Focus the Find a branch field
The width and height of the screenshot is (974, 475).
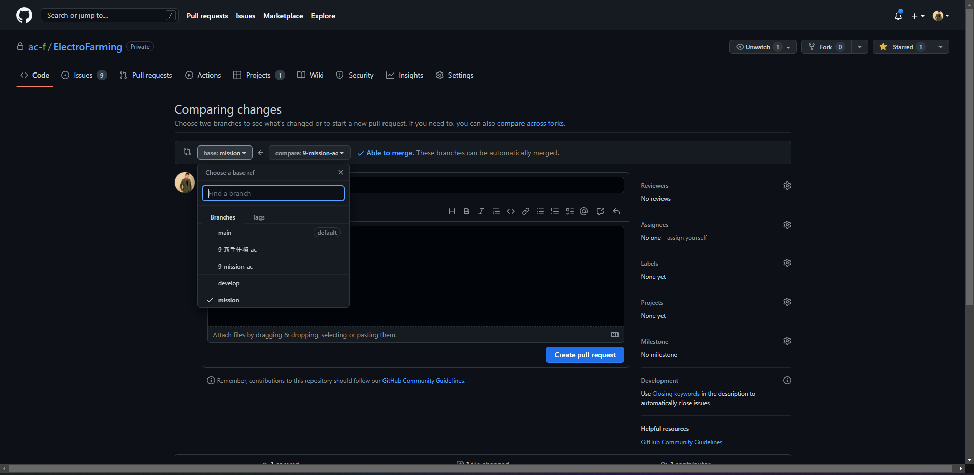273,193
